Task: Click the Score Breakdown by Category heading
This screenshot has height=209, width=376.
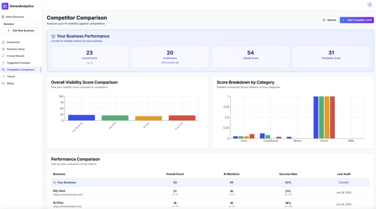Action: pos(245,82)
